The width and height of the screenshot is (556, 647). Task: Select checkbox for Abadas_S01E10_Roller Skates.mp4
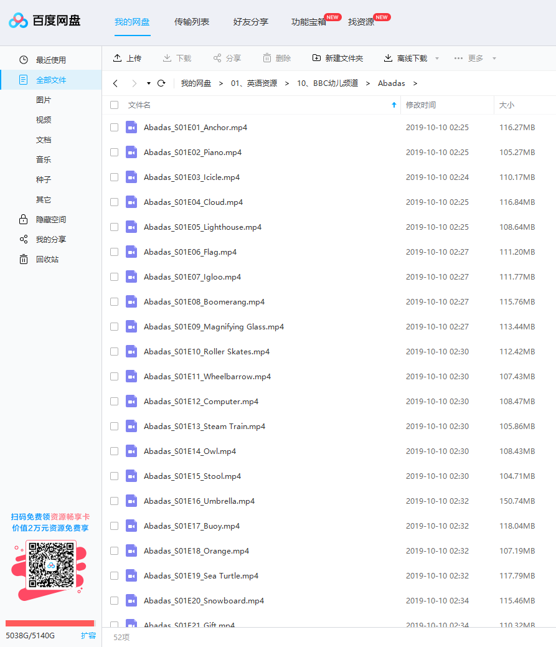pos(115,351)
